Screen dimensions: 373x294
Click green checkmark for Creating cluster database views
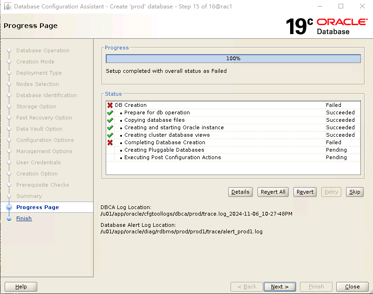tap(110, 135)
